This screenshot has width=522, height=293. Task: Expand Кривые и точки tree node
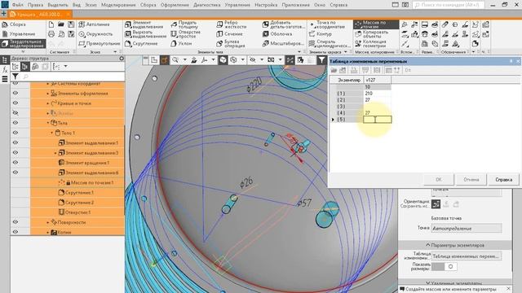(x=47, y=103)
